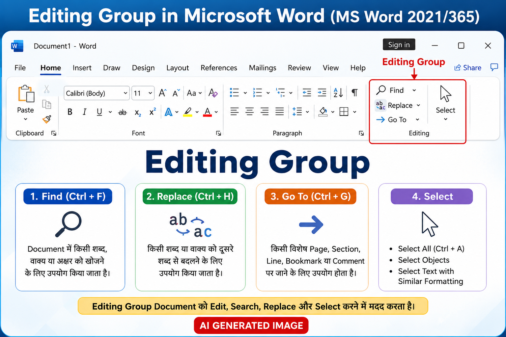Click the Bullets list icon
Viewport: 506px width, 337px height.
234,93
